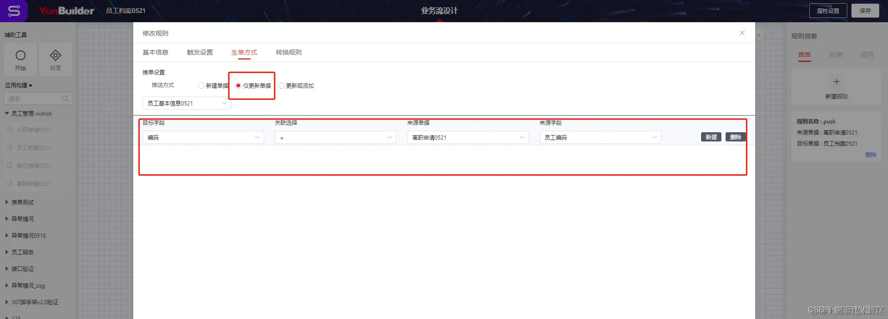888x319 pixels.
Task: Switch to the 转换规则 tab
Action: coord(289,52)
